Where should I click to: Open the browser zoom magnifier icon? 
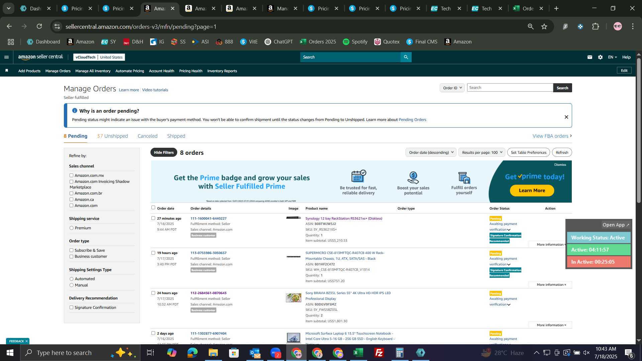[x=531, y=26]
